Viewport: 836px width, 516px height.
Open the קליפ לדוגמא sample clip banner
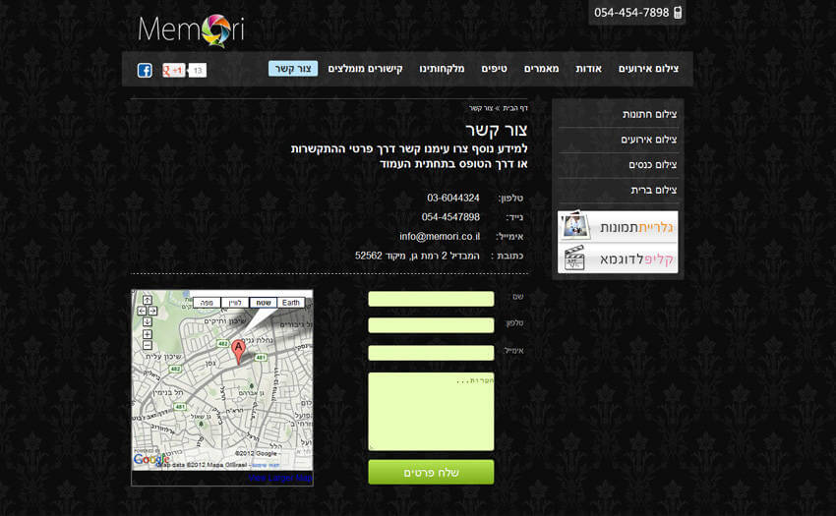[x=618, y=258]
